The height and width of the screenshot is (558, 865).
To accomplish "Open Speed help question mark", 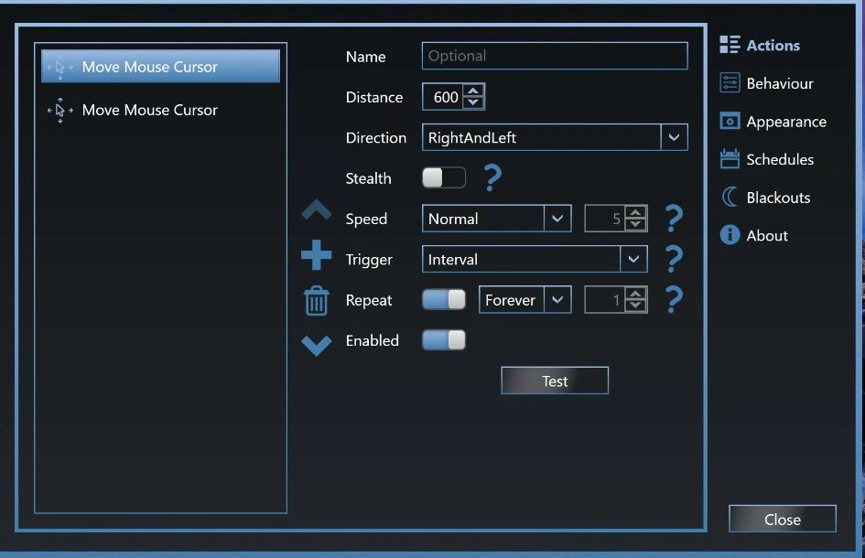I will (x=674, y=219).
